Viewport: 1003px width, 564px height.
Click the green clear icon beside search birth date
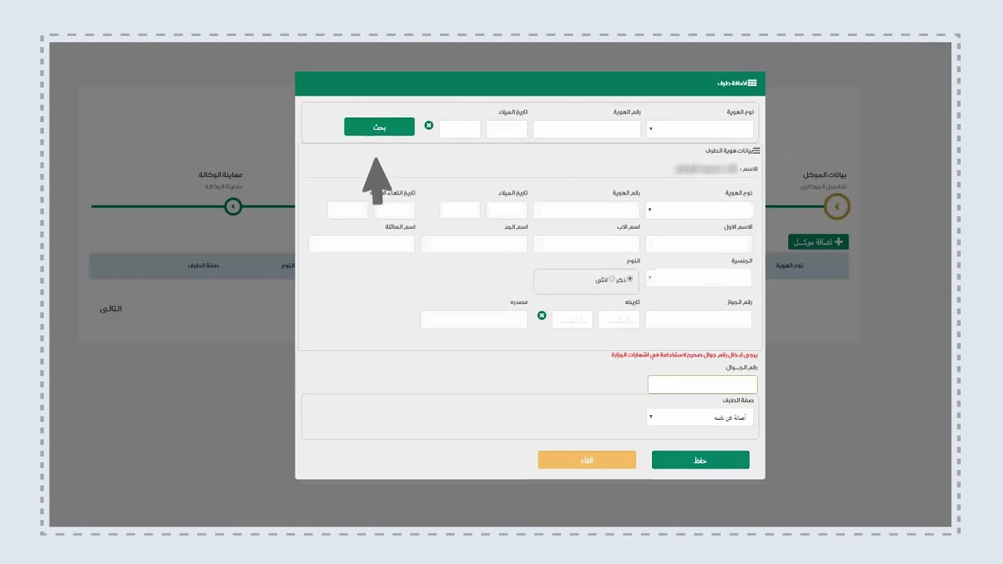429,125
